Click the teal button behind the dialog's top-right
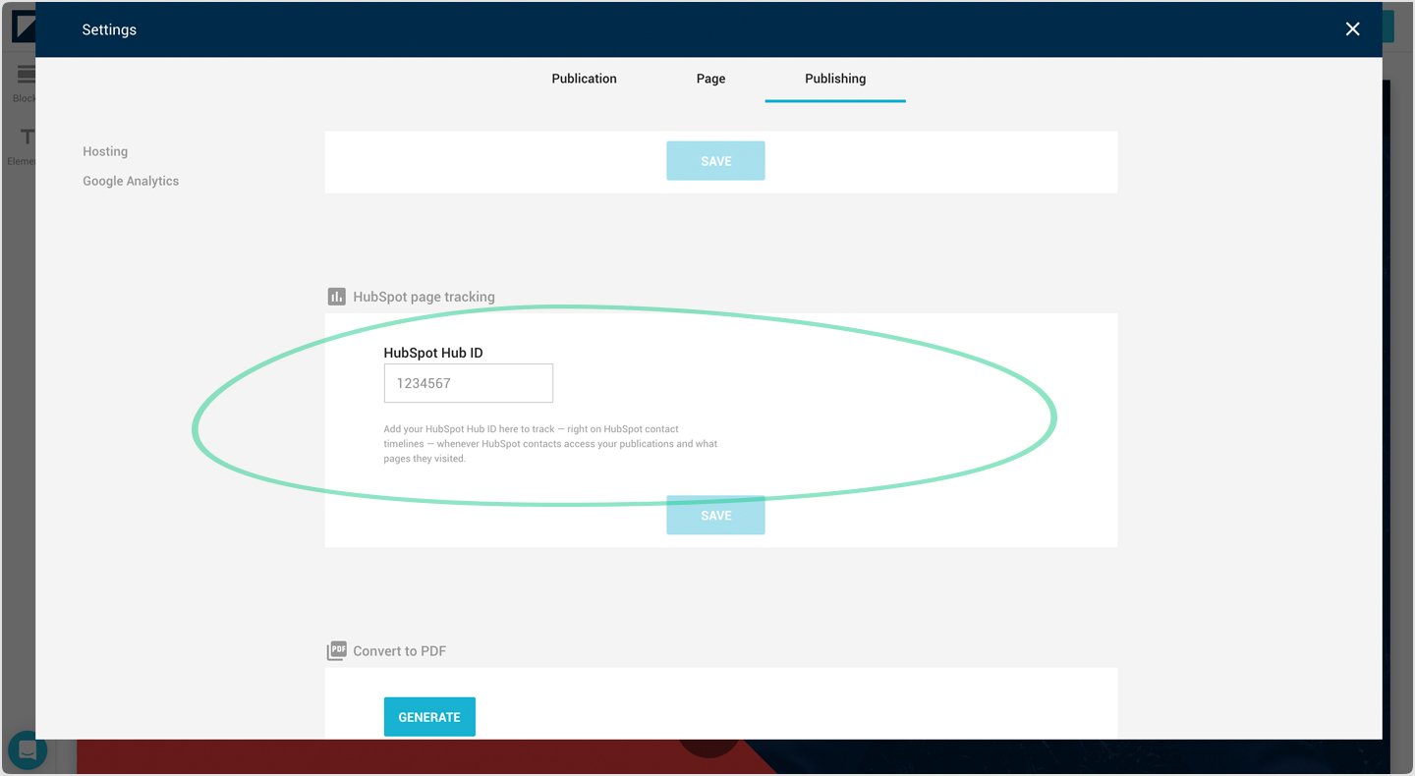Screen dimensions: 1415x776 pyautogui.click(x=1388, y=28)
